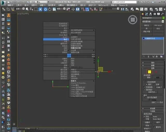The width and height of the screenshot is (166, 132).
Task: Click Make Unique icon under modifier stack
Action: [153, 57]
